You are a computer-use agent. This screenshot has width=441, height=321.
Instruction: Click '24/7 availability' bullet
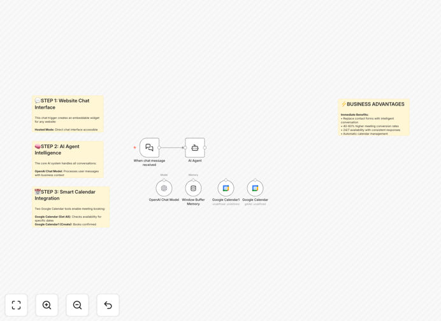tap(370, 130)
